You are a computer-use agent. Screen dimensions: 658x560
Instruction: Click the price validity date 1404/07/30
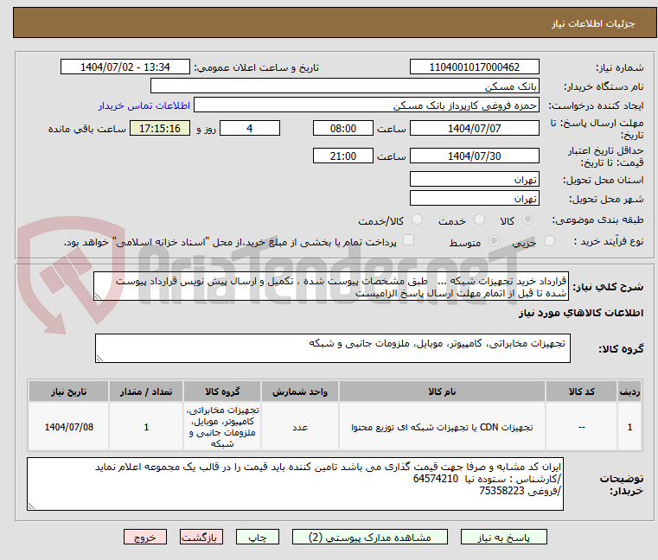pos(474,156)
